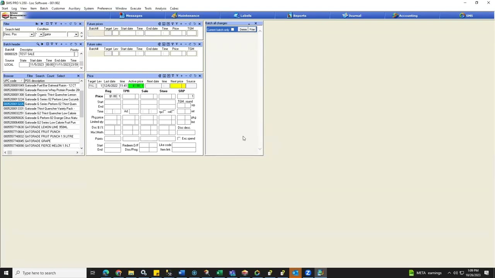Viewport: 495px width, 278px height.
Task: Open Excel from the taskbar
Action: click(219, 273)
